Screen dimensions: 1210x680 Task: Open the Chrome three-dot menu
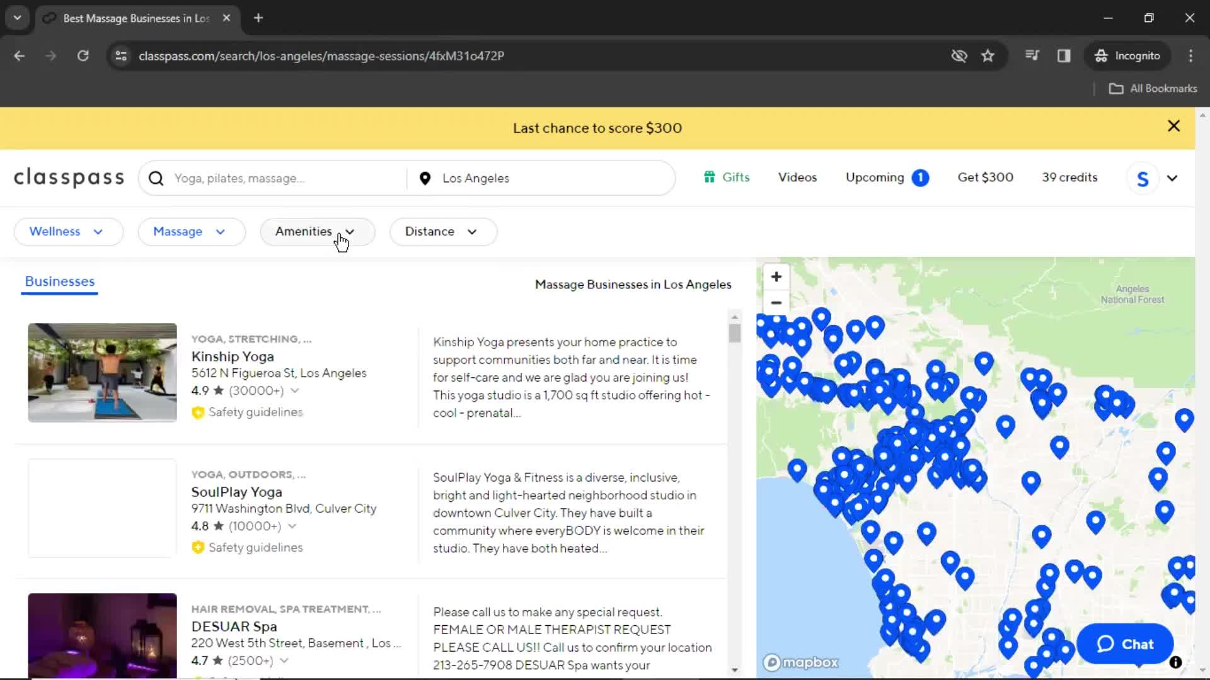coord(1190,56)
